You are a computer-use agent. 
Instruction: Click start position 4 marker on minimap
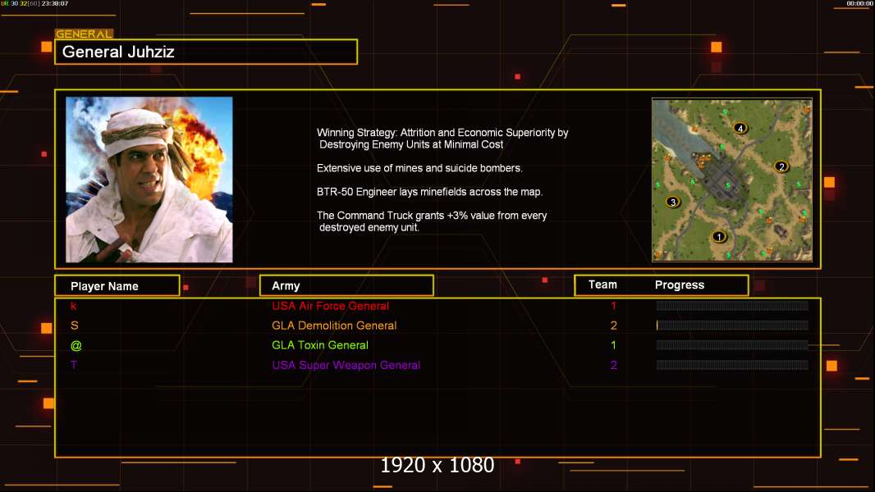(740, 128)
